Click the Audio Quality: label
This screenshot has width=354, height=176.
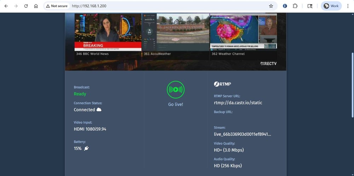224,159
